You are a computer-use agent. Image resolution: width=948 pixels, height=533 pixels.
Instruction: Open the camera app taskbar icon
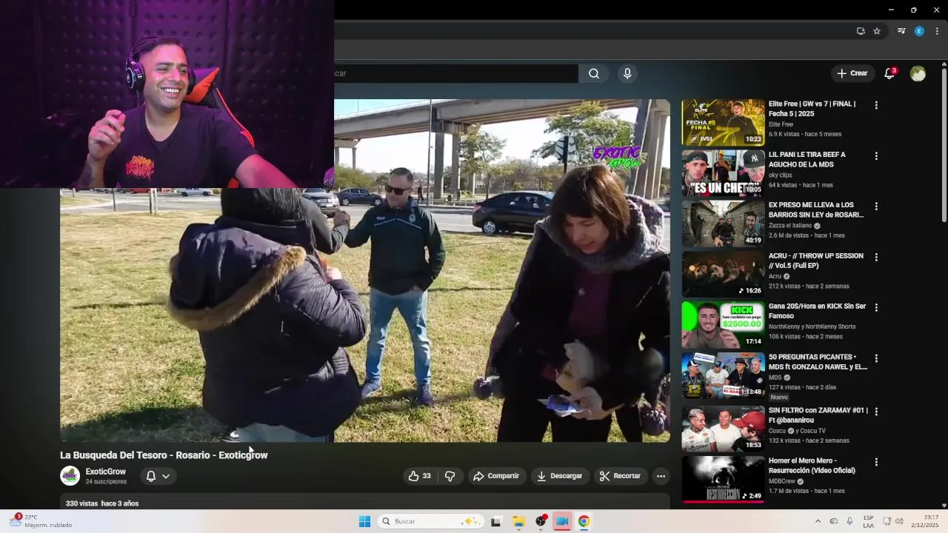tap(562, 521)
